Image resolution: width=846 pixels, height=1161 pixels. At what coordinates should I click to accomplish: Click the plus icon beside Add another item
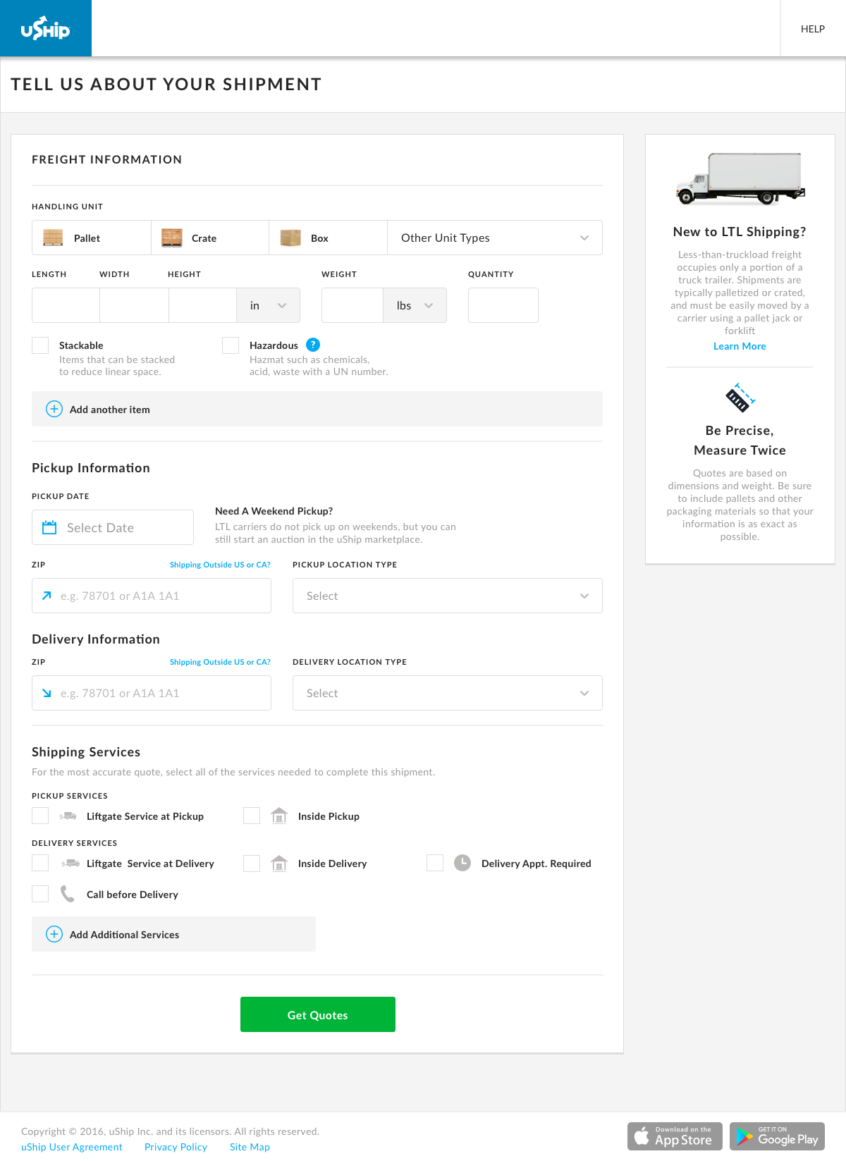point(54,409)
